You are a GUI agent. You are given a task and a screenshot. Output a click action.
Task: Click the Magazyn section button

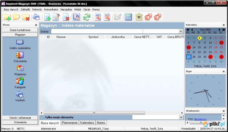coord(20,35)
